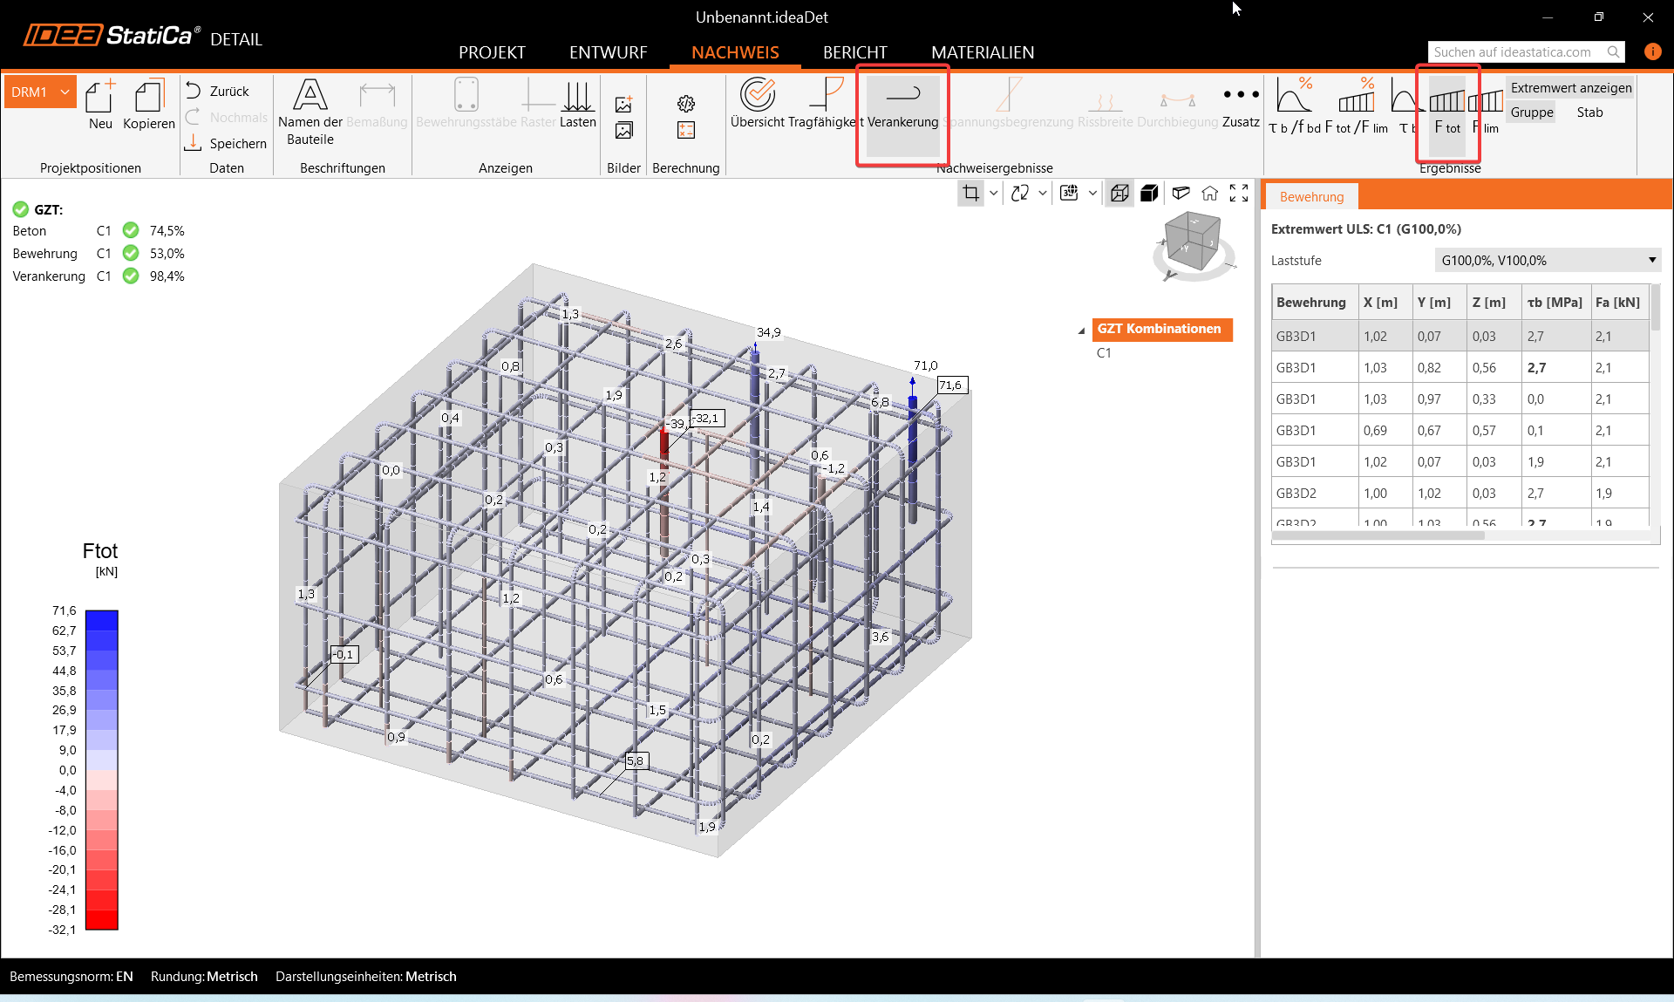
Task: Open the BERICHT ribbon tab
Action: (x=854, y=52)
